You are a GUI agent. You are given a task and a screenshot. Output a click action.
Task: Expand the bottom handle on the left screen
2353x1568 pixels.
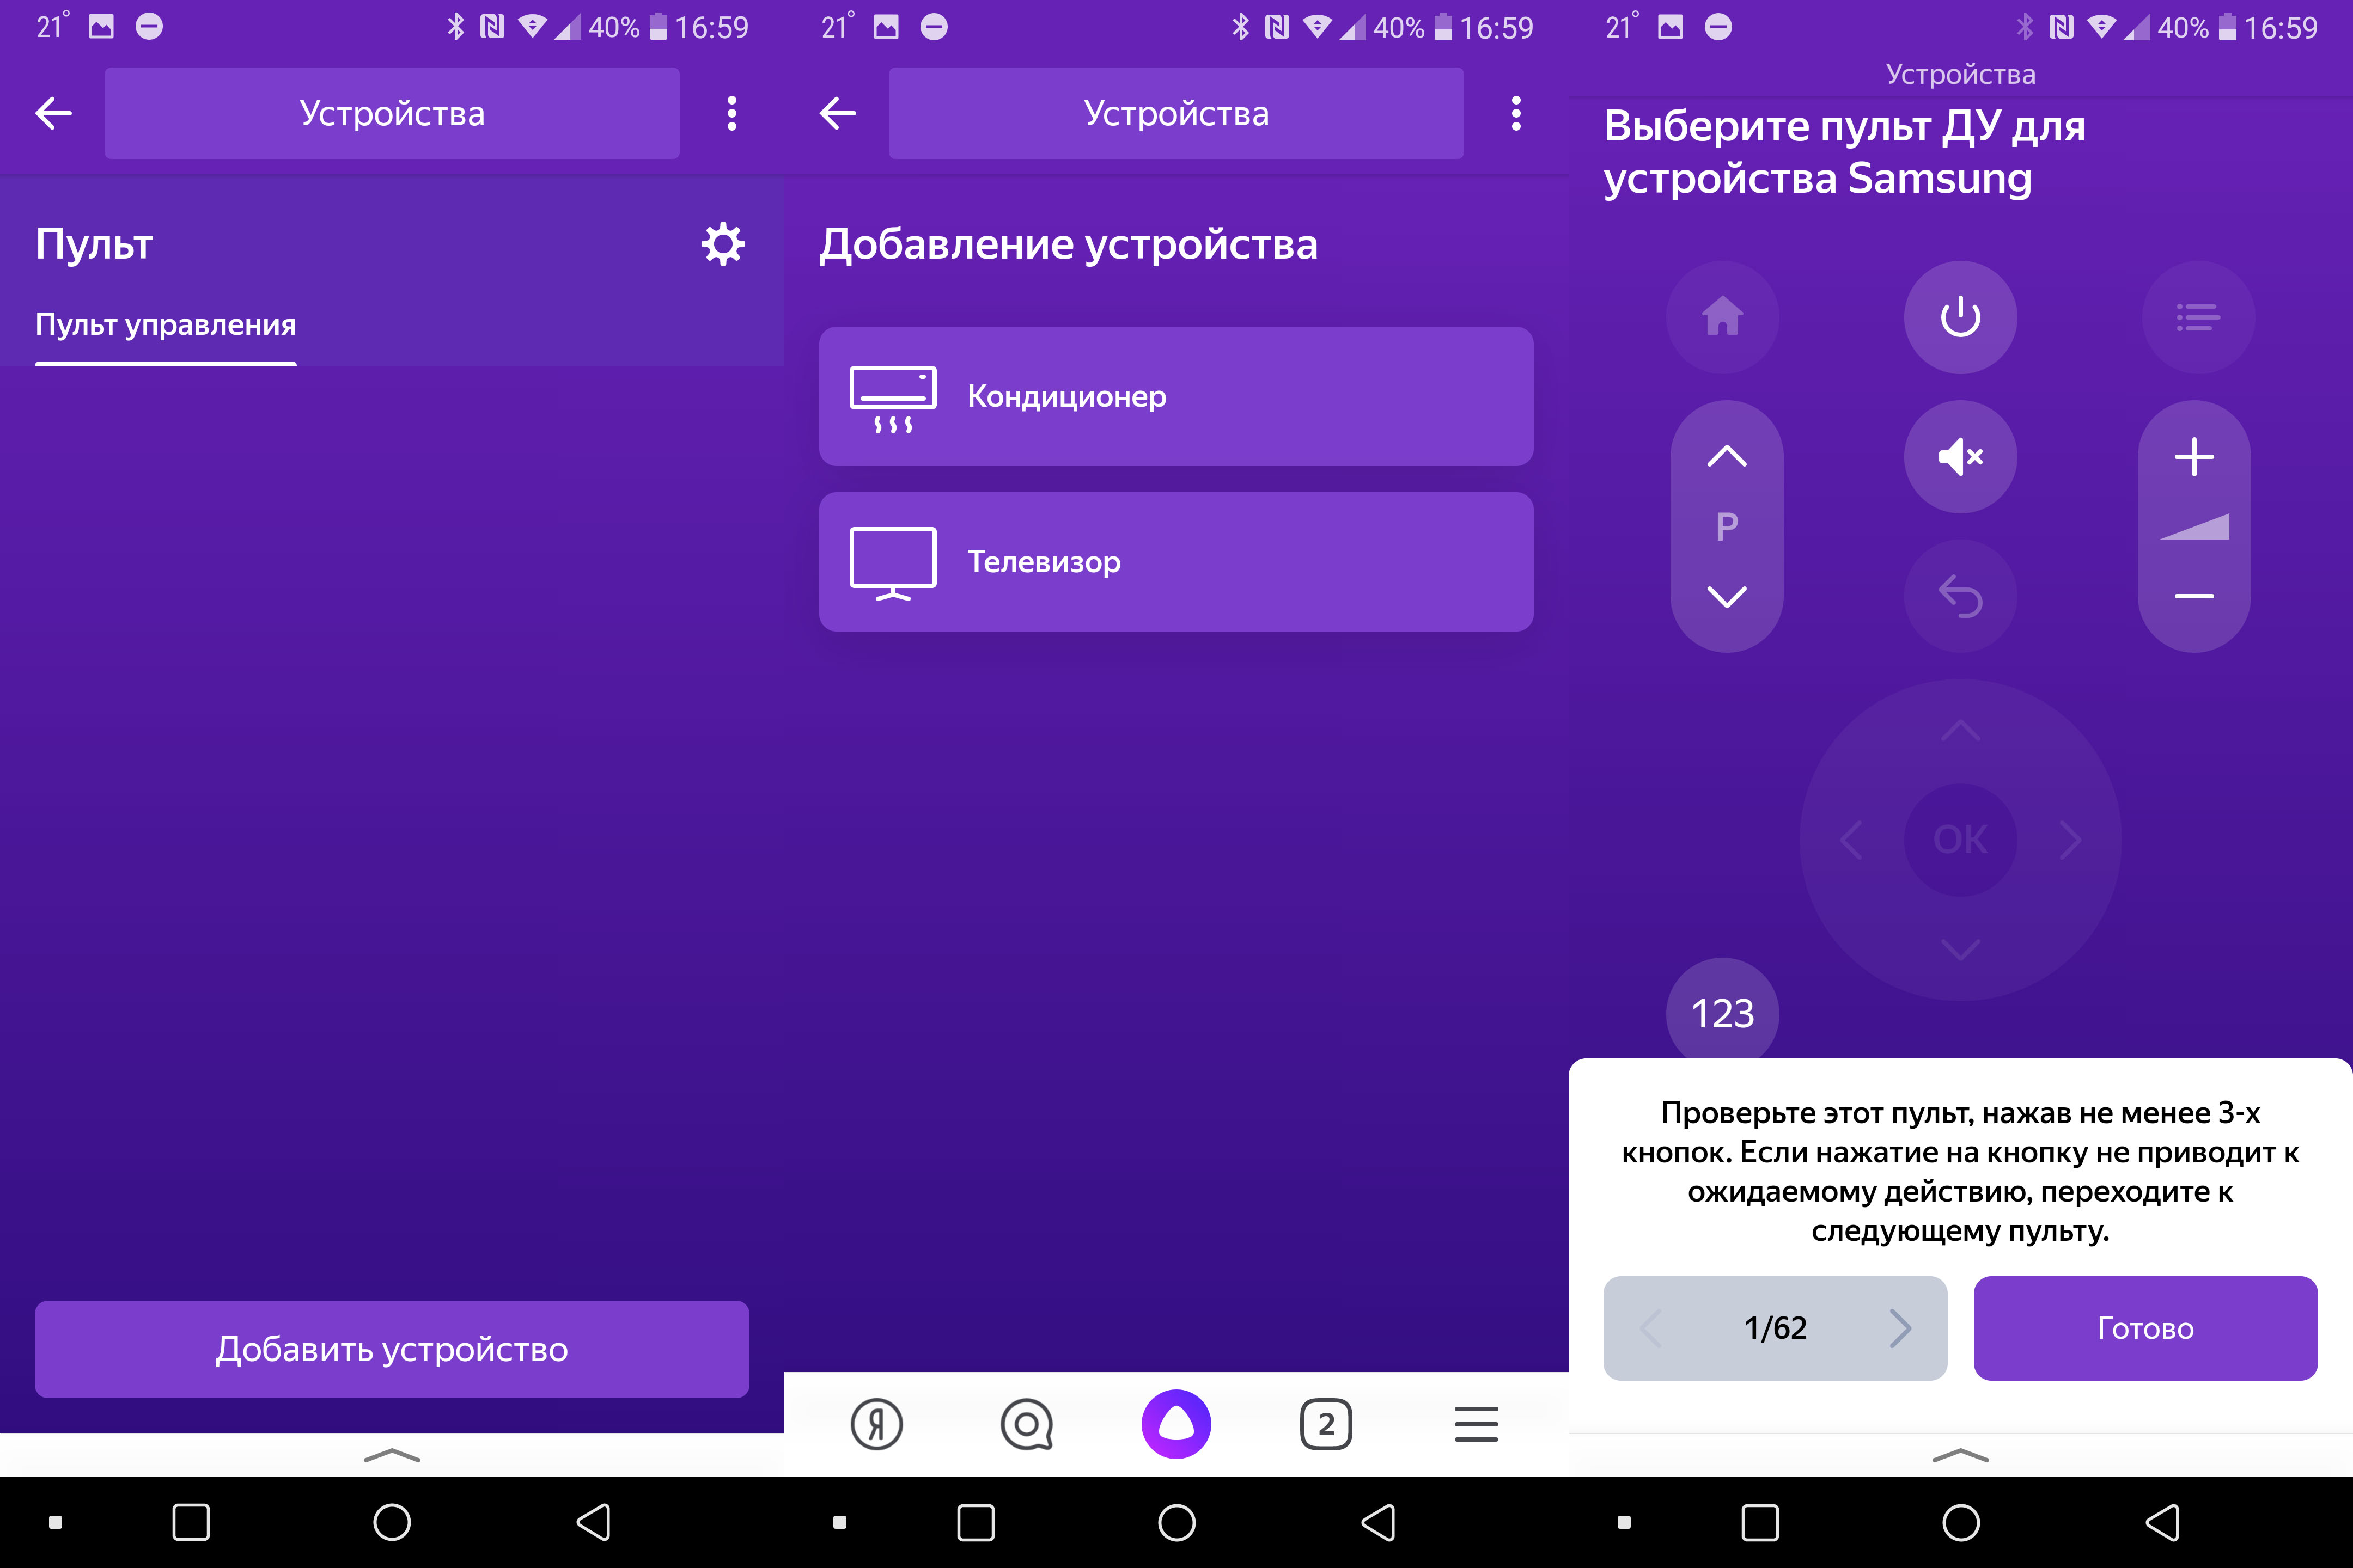[391, 1455]
